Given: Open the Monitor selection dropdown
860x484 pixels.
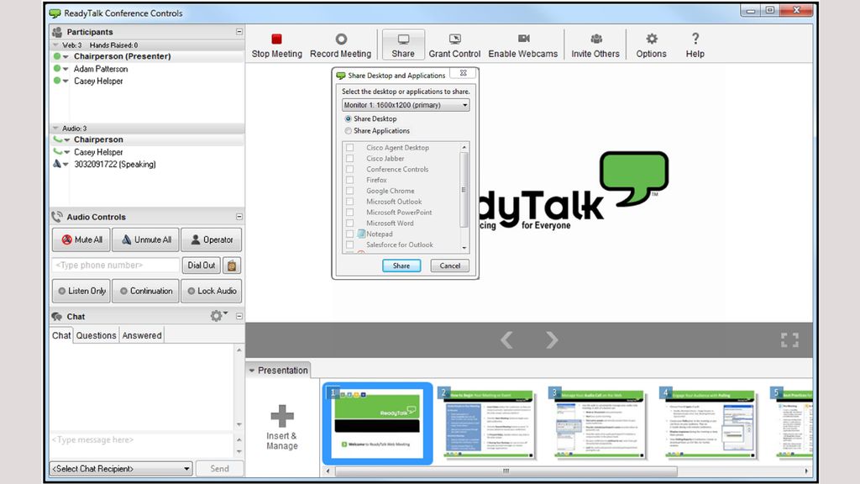Looking at the screenshot, I should (x=406, y=105).
